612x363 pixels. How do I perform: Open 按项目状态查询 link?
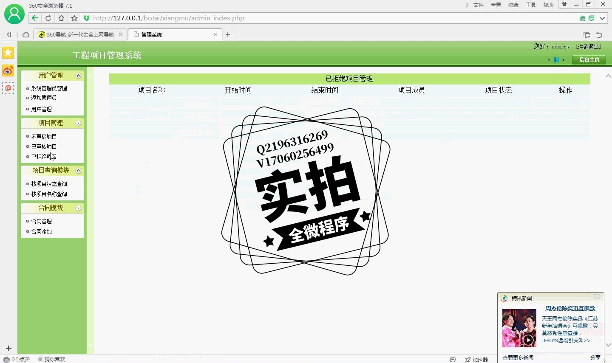click(49, 184)
